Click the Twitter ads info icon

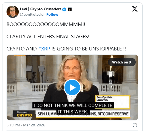[x=135, y=125]
